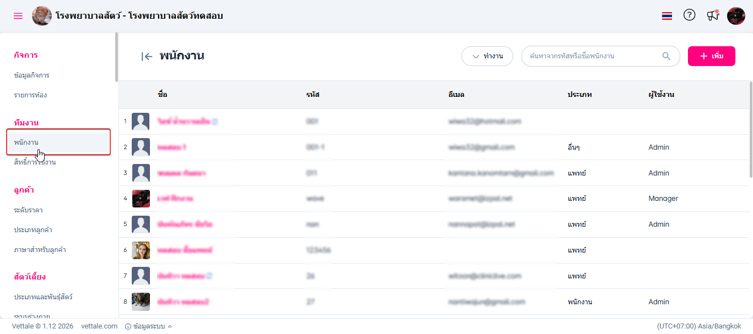The width and height of the screenshot is (753, 334).
Task: Open the announcements megaphone icon
Action: pos(713,15)
